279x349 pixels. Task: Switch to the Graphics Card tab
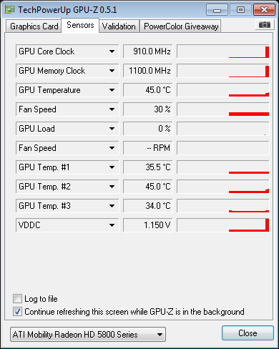pyautogui.click(x=34, y=26)
